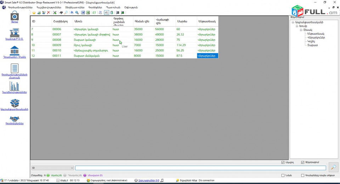This screenshot has width=340, height=184.
Task: Click the dark panel toolbar icon
Action: click(x=118, y=13)
